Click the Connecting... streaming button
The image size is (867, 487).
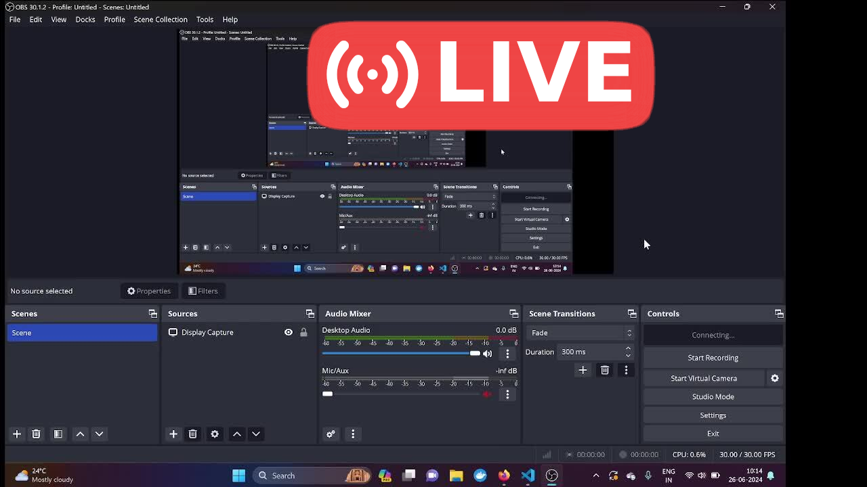713,335
